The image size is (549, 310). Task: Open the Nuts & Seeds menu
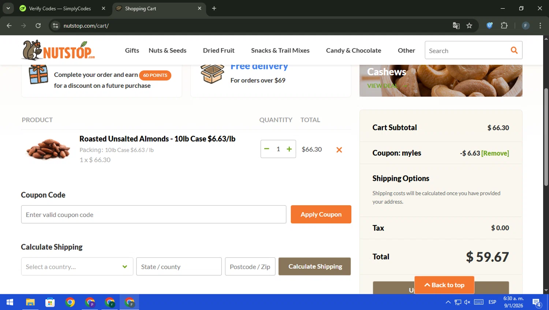point(167,51)
